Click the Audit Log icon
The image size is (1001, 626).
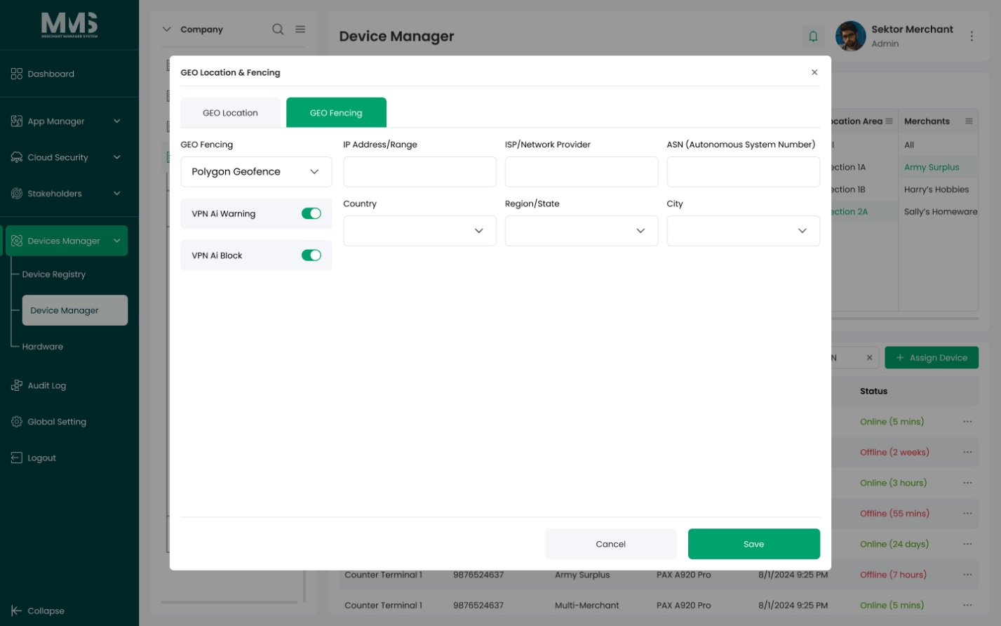pos(17,385)
